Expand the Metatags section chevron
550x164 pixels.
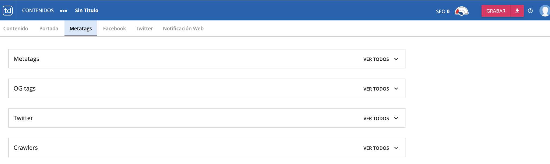tap(396, 59)
